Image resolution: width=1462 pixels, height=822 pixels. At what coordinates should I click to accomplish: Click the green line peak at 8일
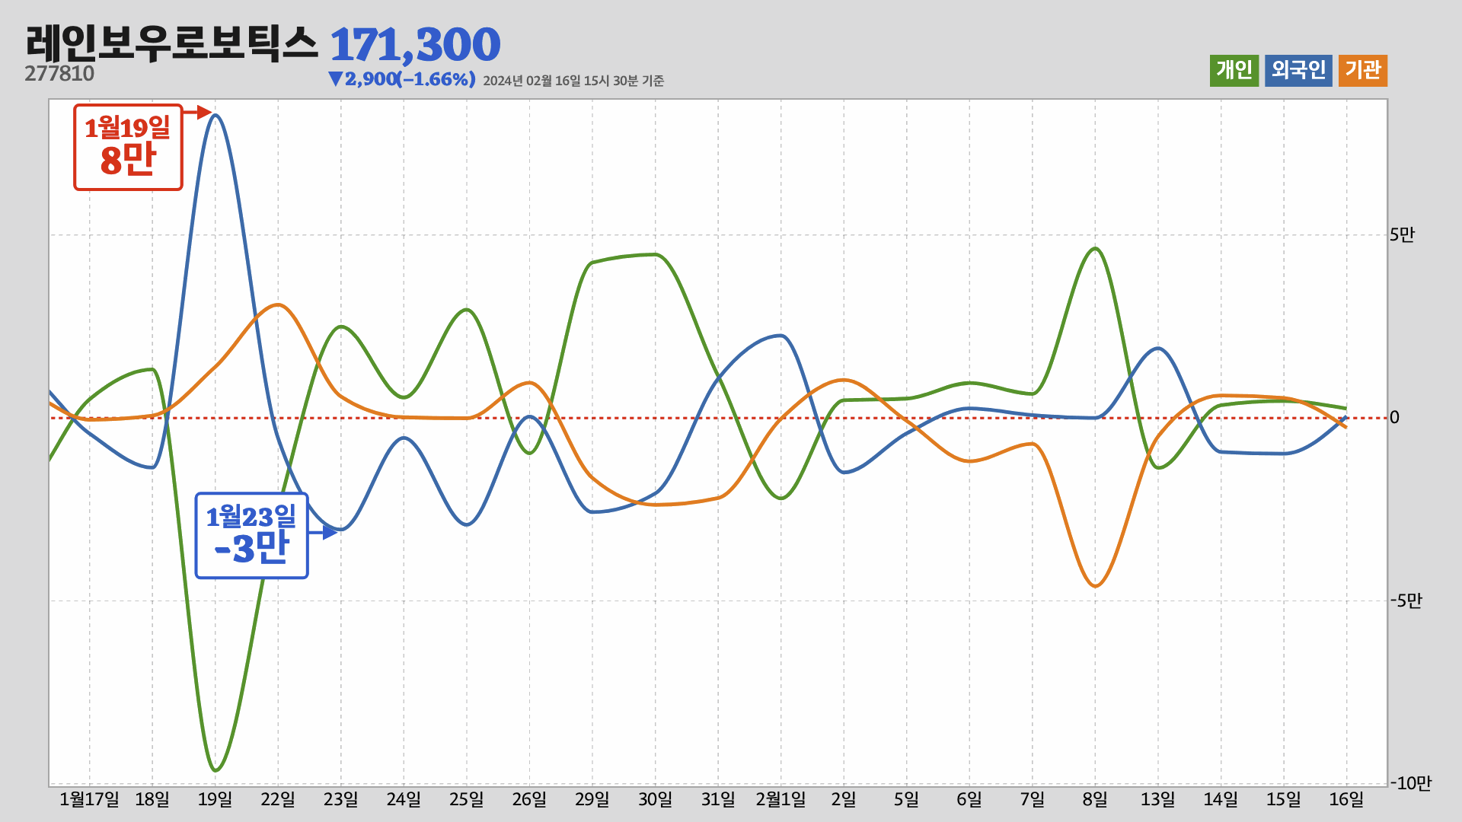click(x=1095, y=249)
